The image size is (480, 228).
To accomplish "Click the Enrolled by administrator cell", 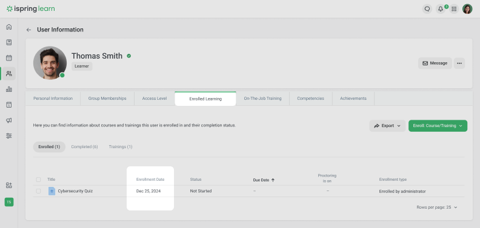I will [402, 191].
